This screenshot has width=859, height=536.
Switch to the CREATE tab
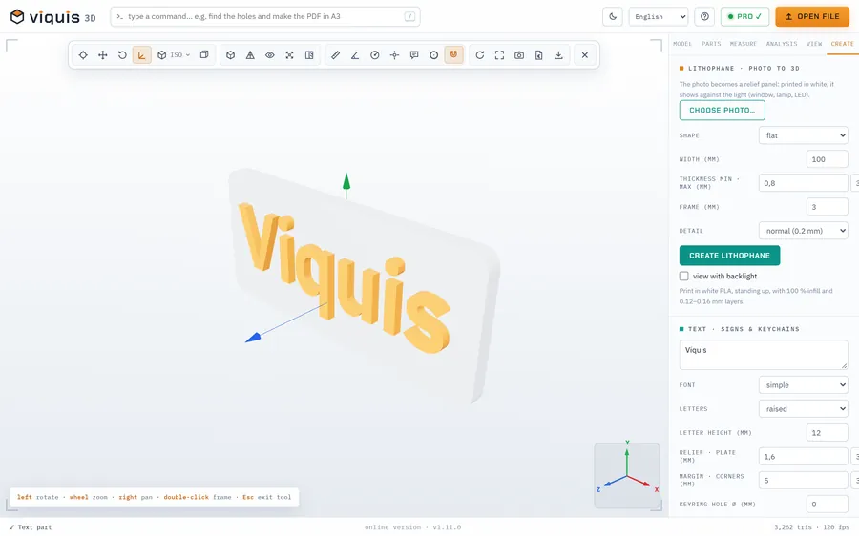pos(842,44)
